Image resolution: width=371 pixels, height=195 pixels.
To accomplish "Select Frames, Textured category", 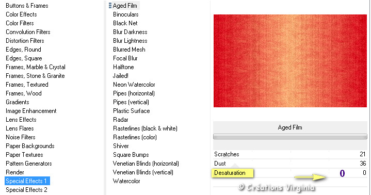I will 27,85.
